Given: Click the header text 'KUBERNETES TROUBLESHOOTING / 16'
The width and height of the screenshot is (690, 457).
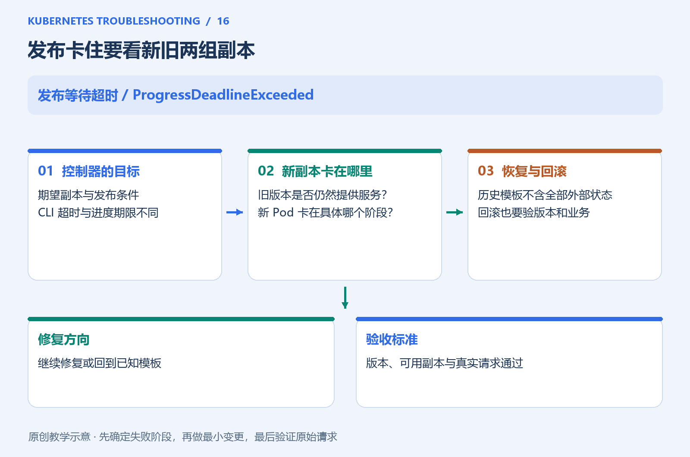Looking at the screenshot, I should tap(129, 21).
